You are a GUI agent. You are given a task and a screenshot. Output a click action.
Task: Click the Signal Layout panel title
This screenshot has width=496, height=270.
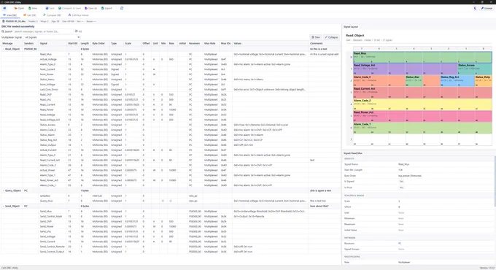(351, 27)
